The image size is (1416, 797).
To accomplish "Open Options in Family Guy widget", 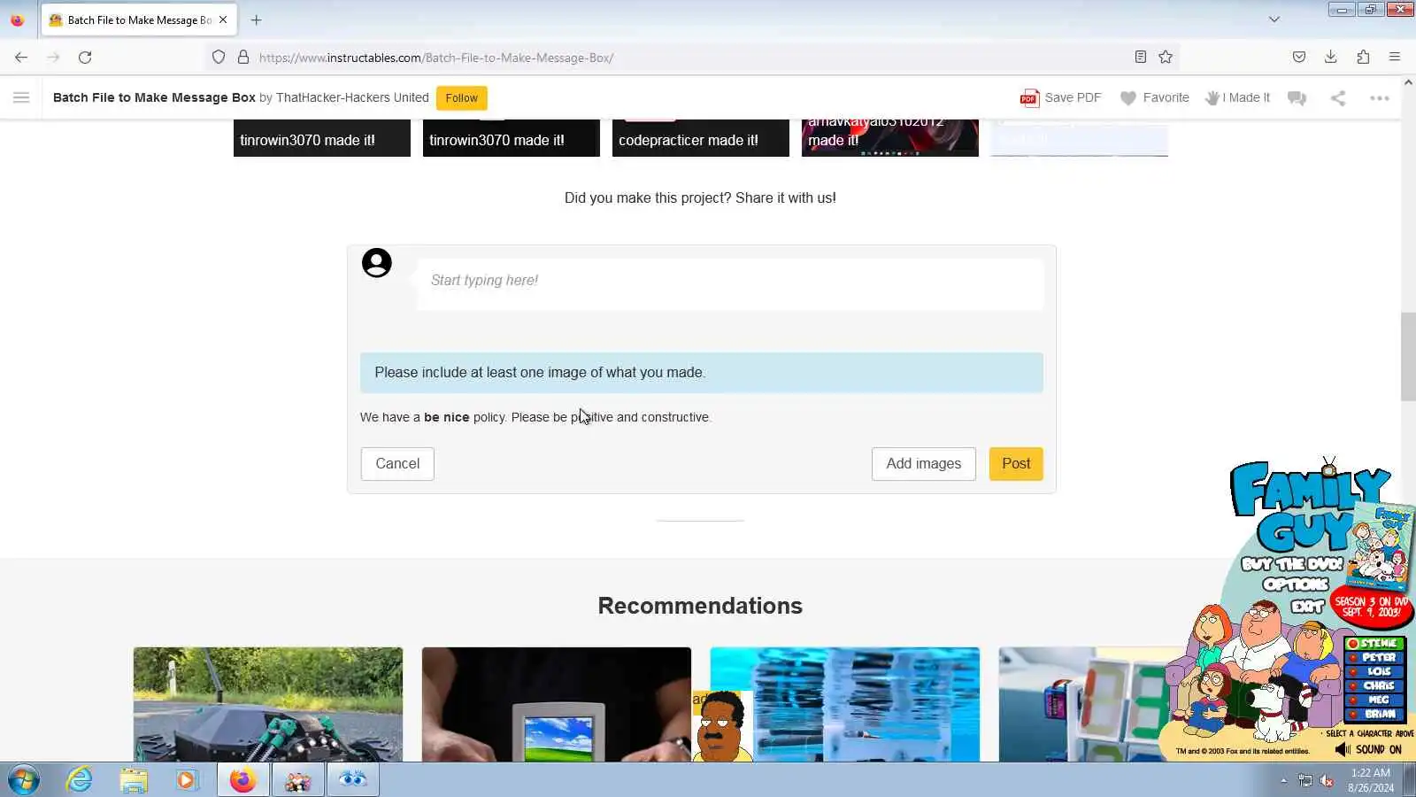I will tap(1296, 584).
